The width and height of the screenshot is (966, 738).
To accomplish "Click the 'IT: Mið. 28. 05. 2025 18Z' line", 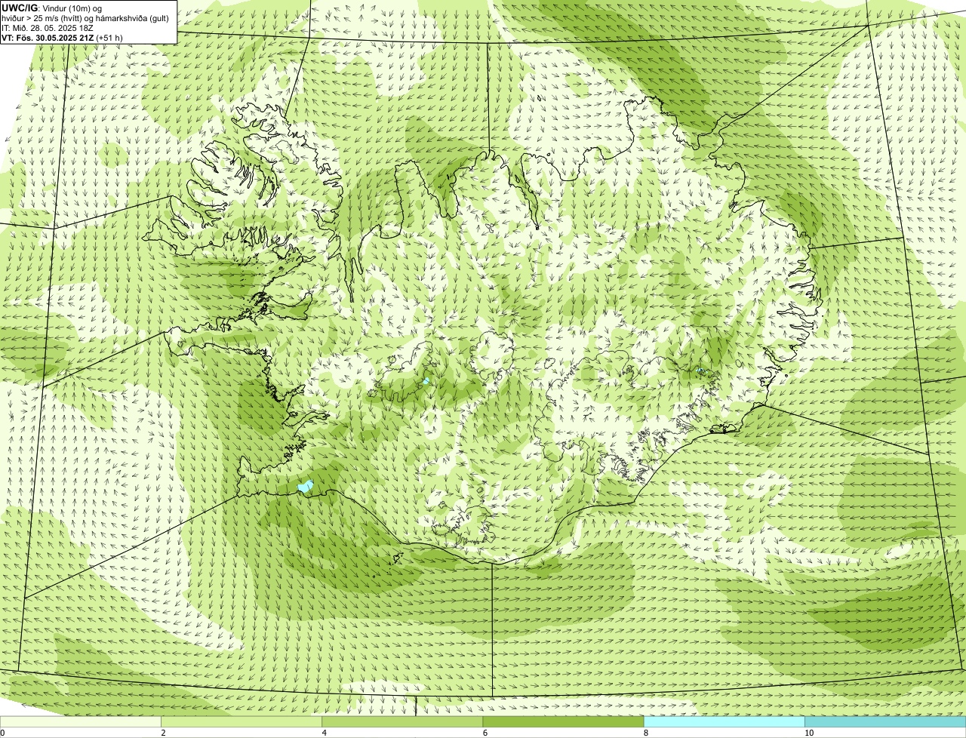I will tap(48, 28).
